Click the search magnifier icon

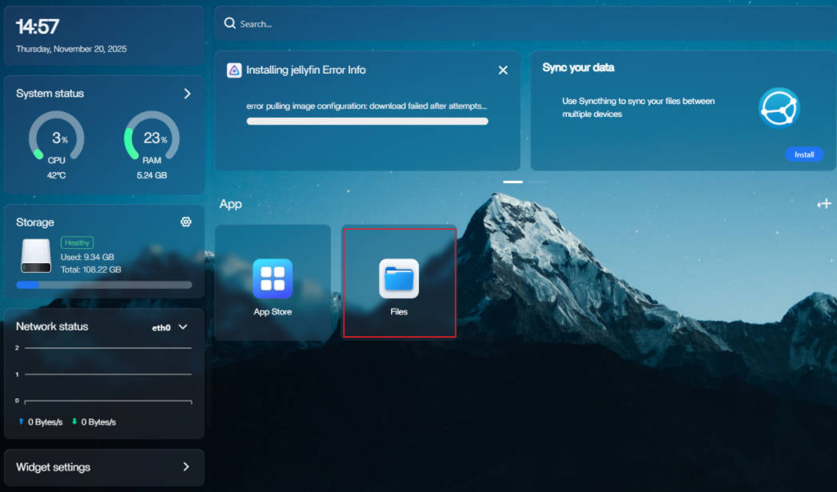tap(230, 24)
